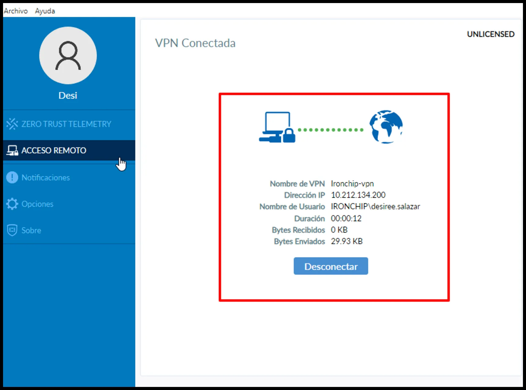
Task: Click the Dirección IP label
Action: [305, 195]
